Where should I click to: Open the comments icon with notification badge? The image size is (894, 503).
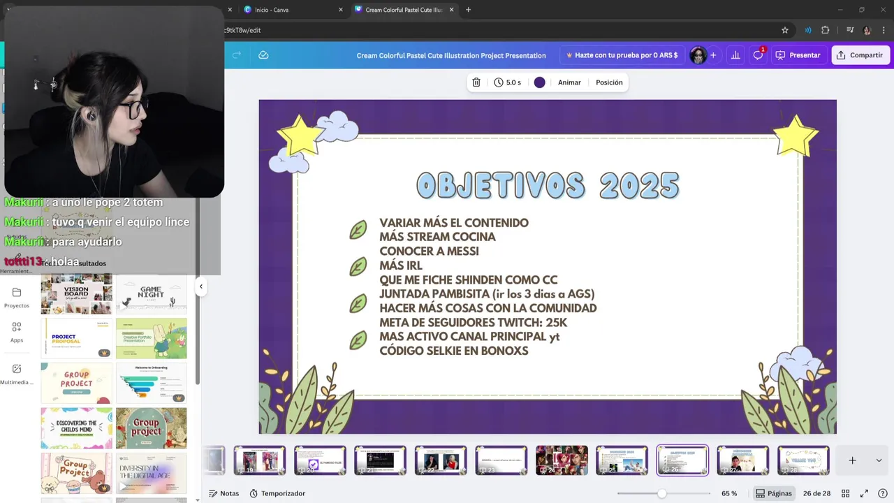click(758, 55)
